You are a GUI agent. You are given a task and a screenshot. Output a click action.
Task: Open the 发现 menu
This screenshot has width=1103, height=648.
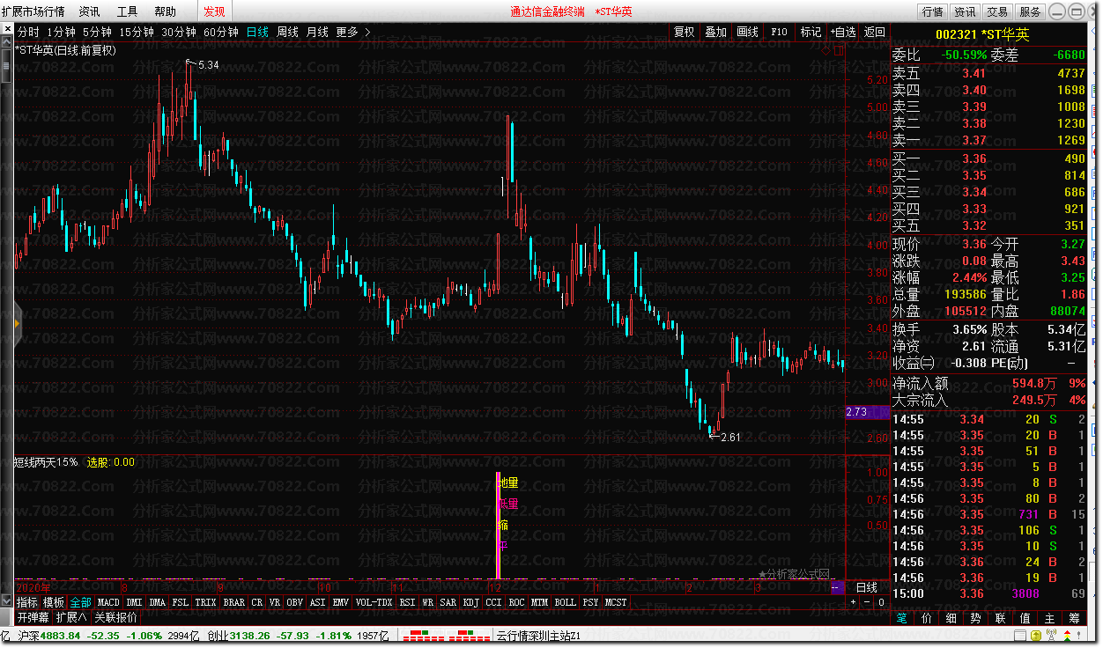pos(214,11)
